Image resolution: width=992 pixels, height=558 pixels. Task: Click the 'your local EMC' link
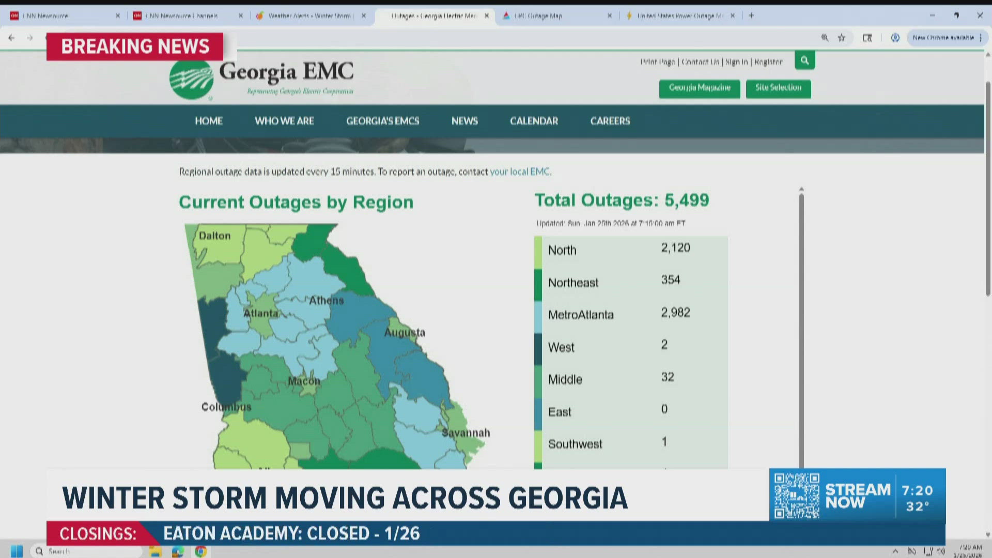tap(520, 172)
